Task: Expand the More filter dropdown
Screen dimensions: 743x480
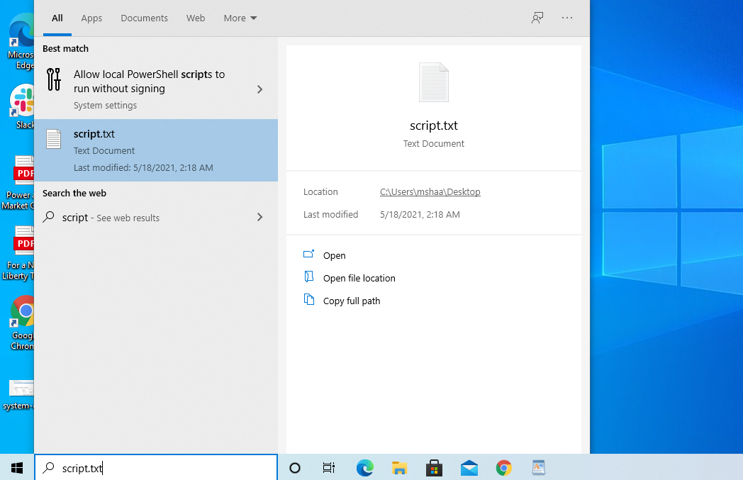Action: coord(240,18)
